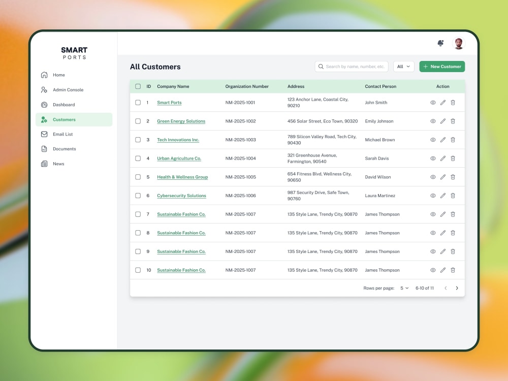Screen dimensions: 508x381
Task: Delete the Smart Ports customer
Action: pos(453,103)
